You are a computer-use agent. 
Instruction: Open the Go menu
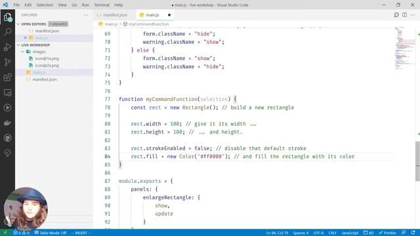[74, 5]
